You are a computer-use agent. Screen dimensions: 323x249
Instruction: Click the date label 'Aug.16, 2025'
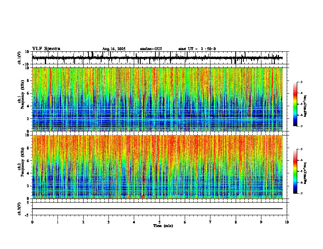(114, 49)
